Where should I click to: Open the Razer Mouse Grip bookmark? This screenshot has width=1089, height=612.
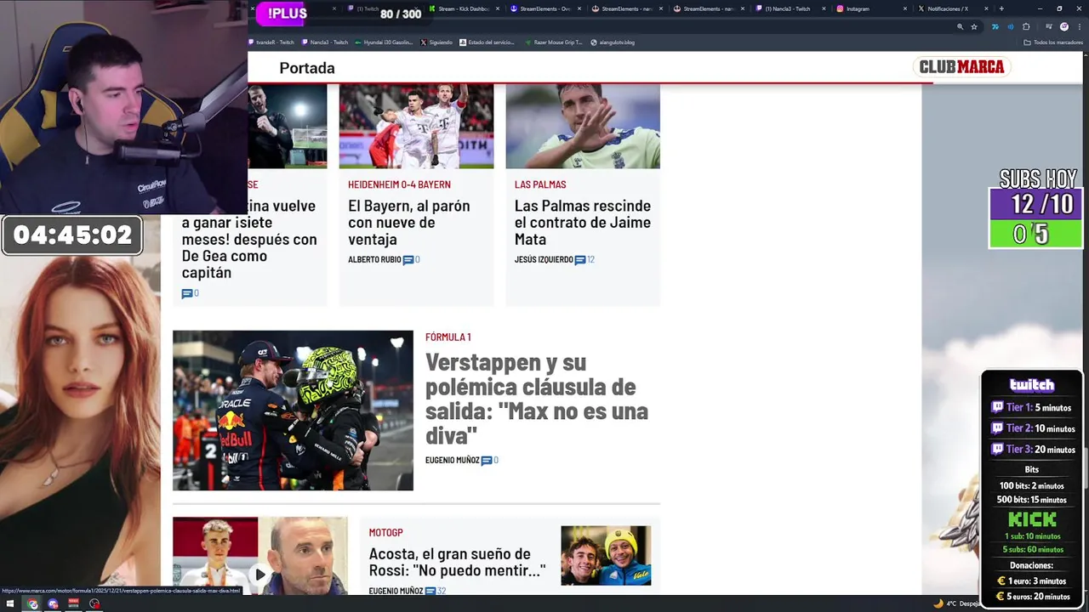(x=553, y=42)
